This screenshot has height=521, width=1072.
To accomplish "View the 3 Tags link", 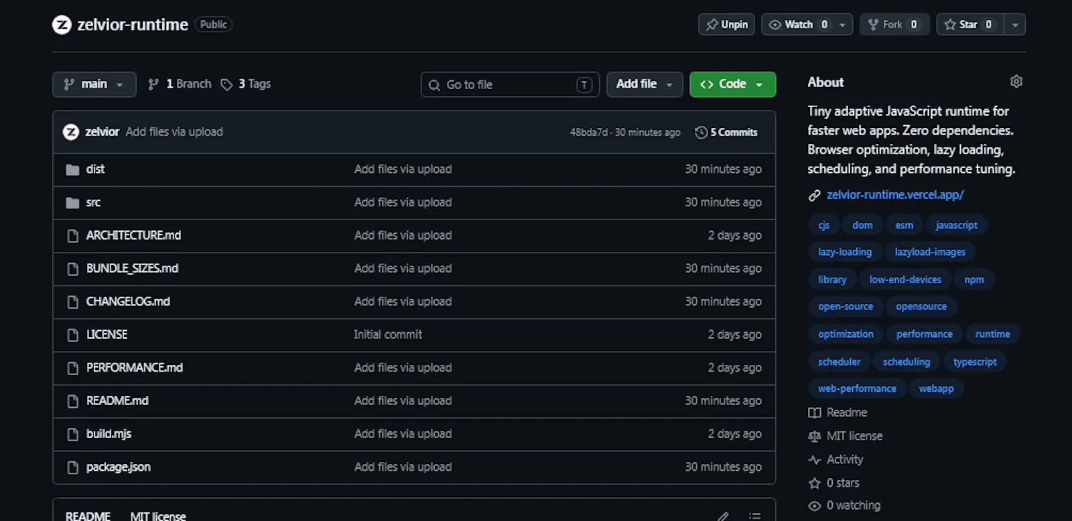I will point(246,84).
